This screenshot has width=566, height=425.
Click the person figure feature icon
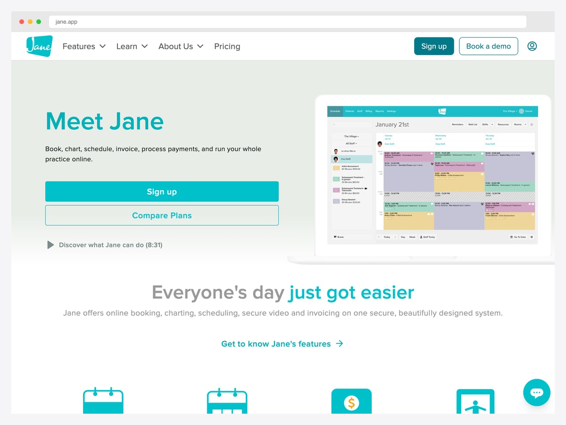pos(475,401)
